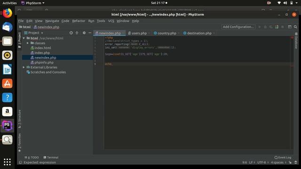301x169 pixels.
Task: Click Add Configuration button
Action: pos(238,27)
